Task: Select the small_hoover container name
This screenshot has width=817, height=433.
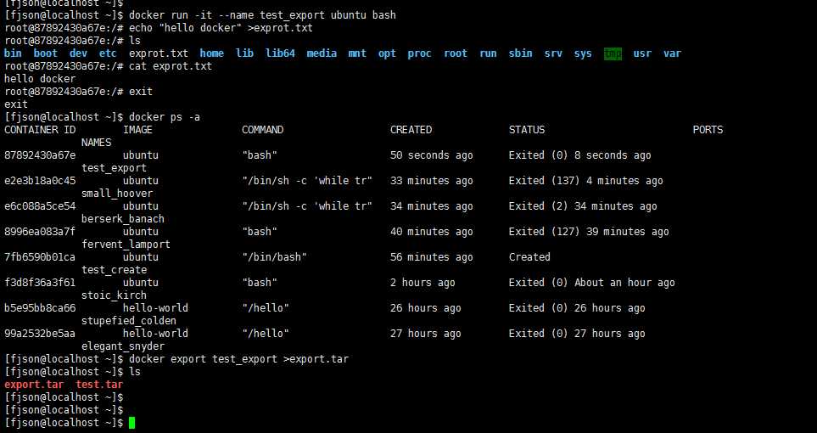Action: pos(117,194)
